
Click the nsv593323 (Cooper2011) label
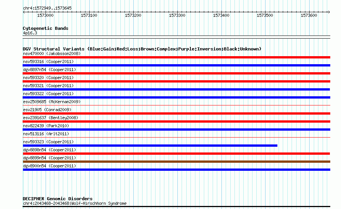[48, 142]
